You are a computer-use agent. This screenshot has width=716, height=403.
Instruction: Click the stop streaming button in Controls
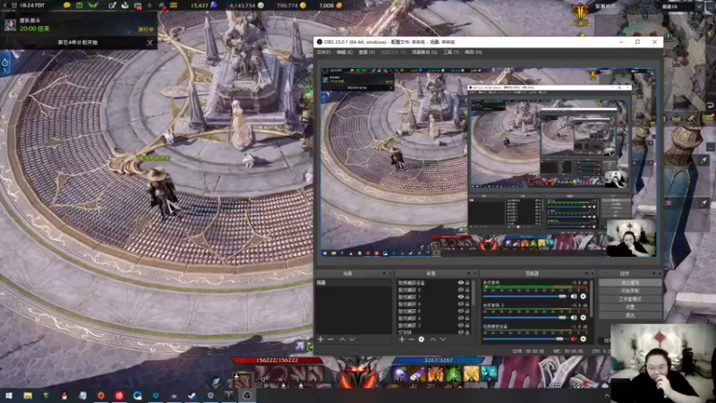click(630, 283)
